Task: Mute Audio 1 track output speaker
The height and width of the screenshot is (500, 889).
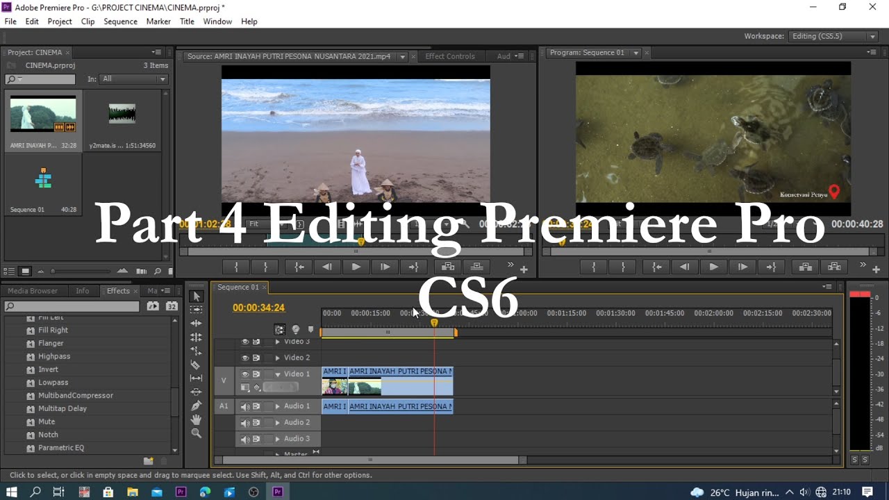Action: 245,406
